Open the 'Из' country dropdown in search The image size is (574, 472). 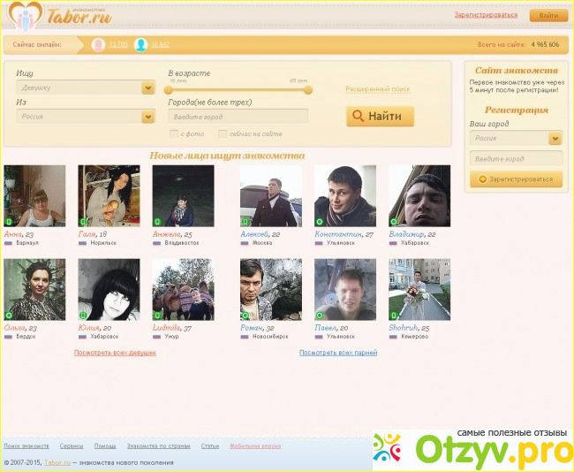[147, 116]
